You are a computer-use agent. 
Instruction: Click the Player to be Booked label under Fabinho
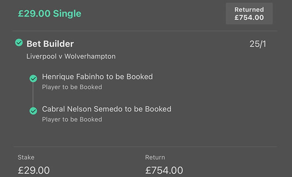click(72, 87)
